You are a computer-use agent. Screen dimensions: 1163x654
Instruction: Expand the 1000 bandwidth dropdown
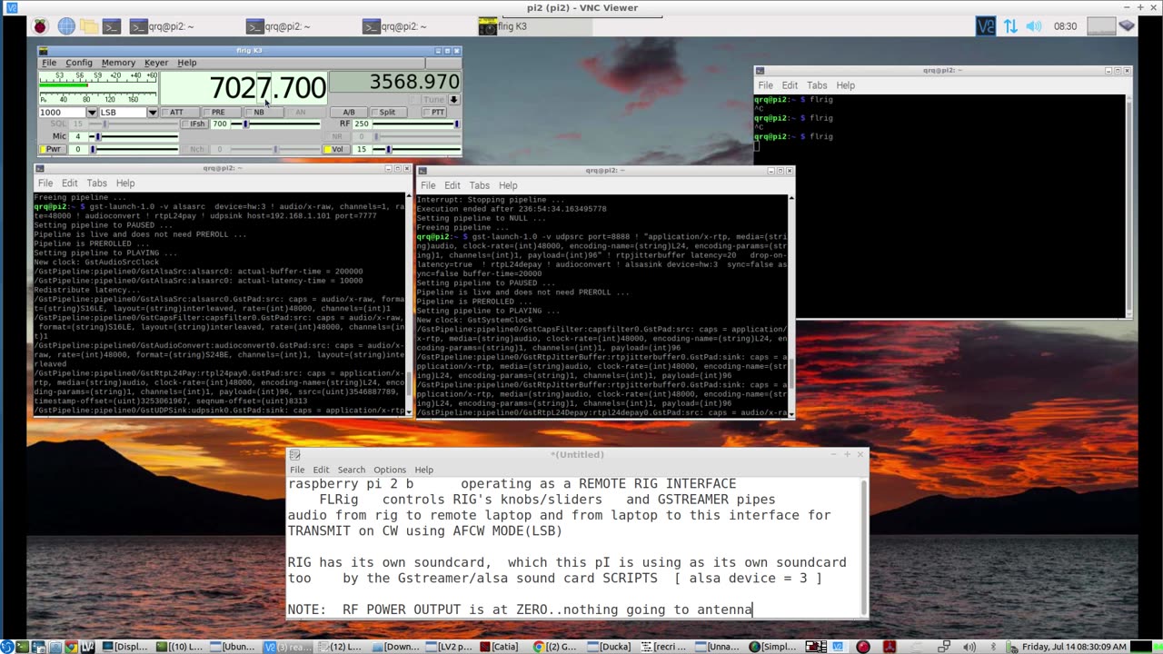[92, 113]
